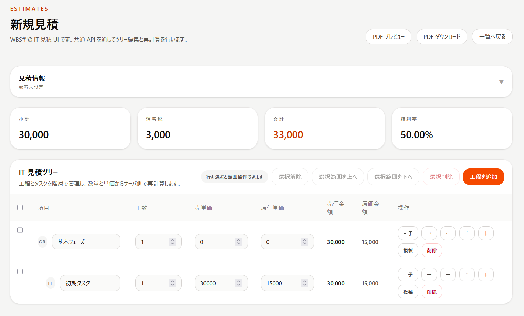Outdent 初期タスク with the left arrow
The width and height of the screenshot is (524, 316).
point(448,274)
